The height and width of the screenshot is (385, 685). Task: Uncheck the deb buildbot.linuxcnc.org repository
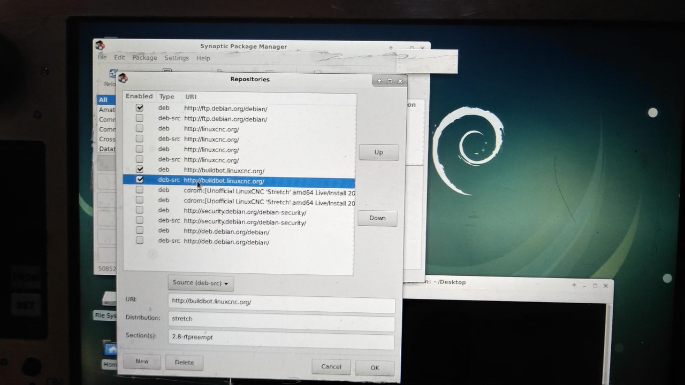140,170
